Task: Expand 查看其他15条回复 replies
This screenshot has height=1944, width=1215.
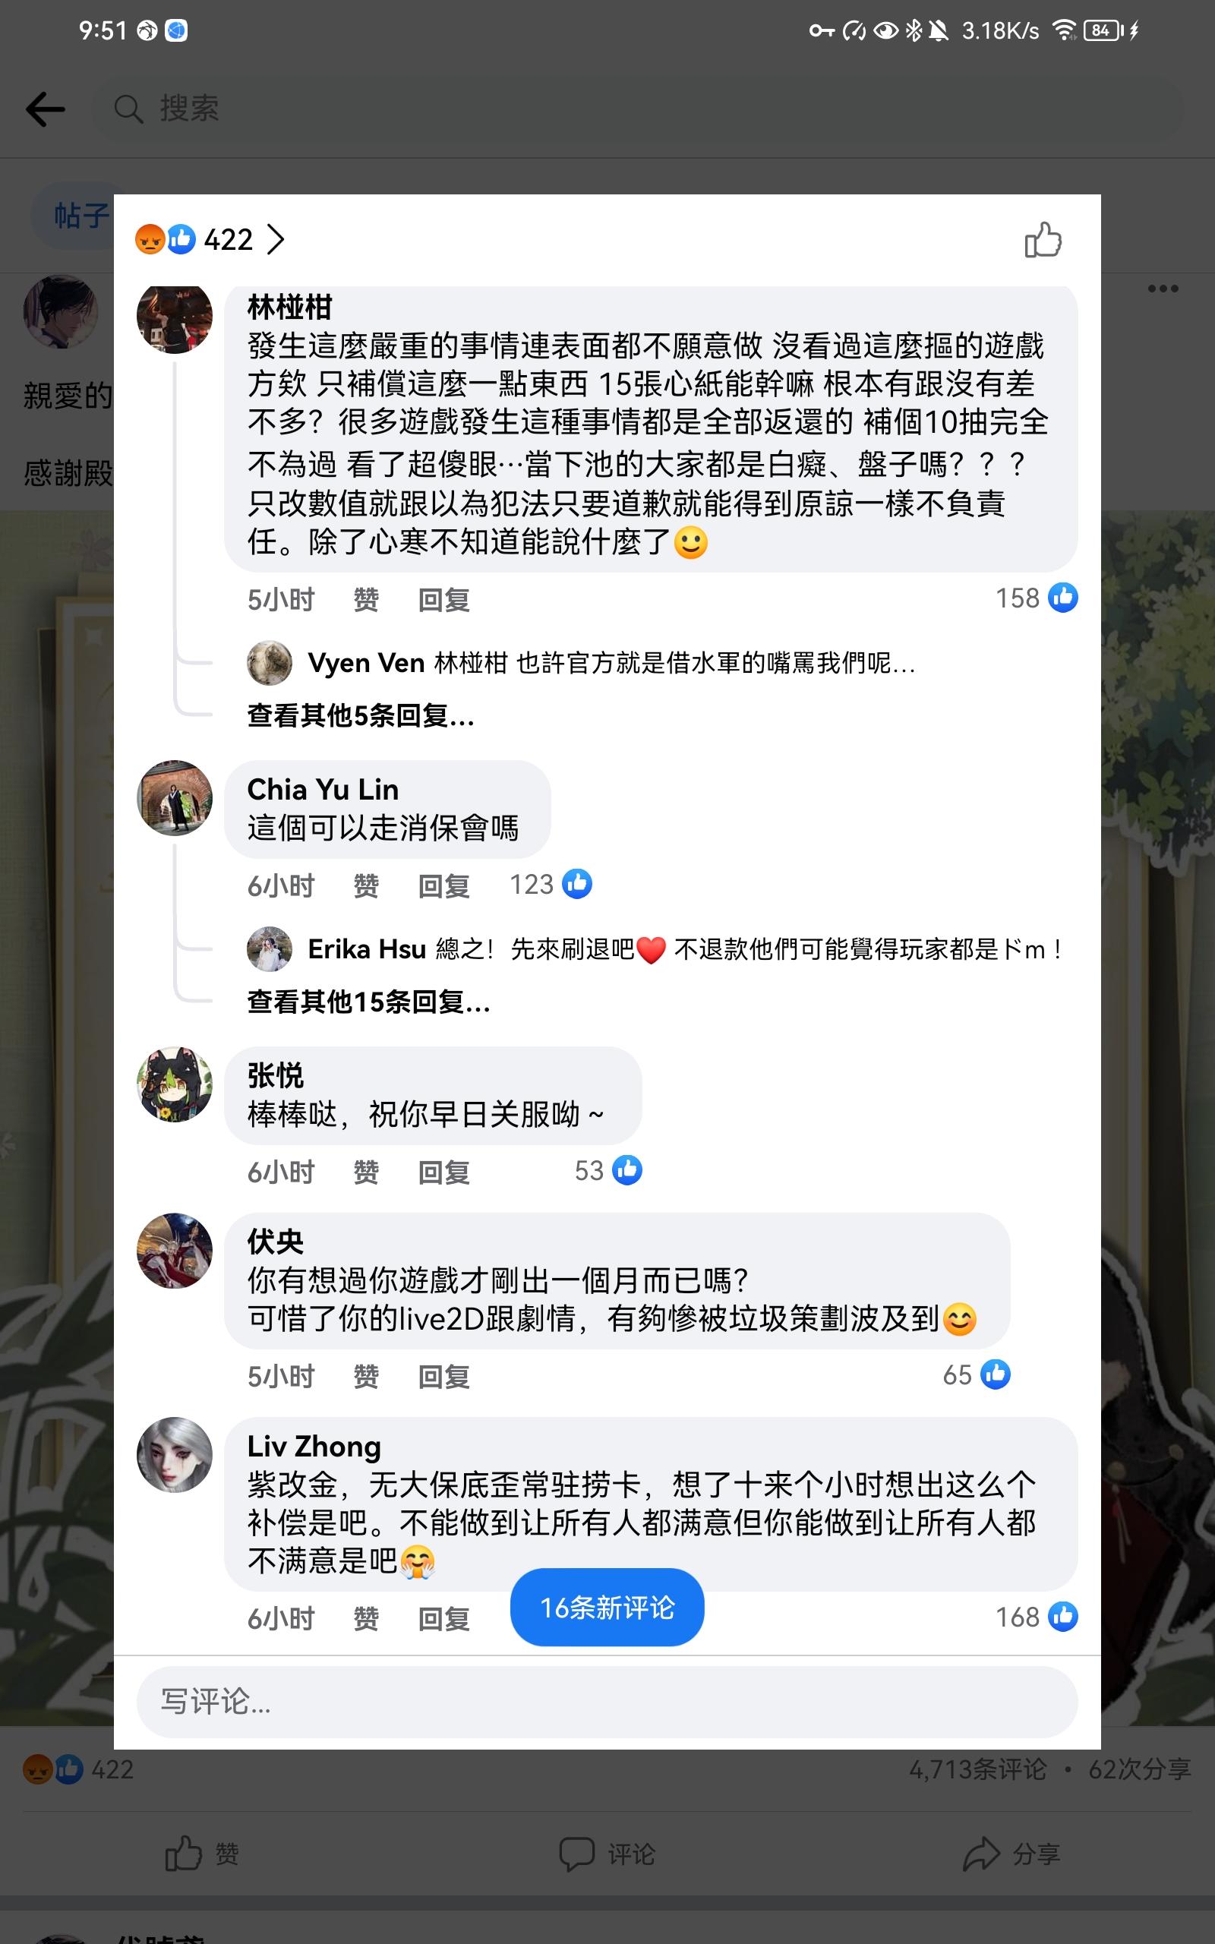Action: coord(369,1002)
